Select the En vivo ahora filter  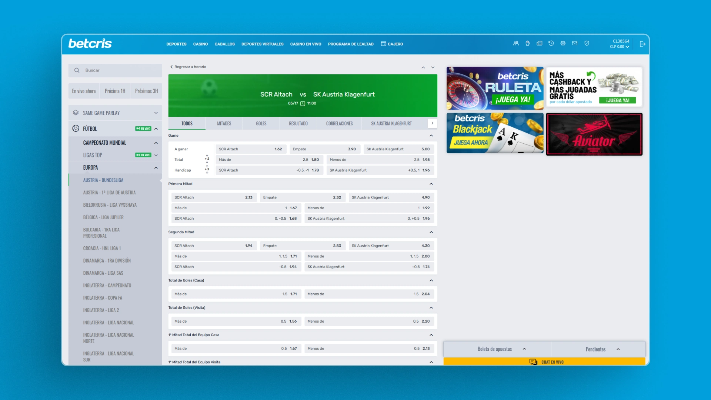point(84,91)
